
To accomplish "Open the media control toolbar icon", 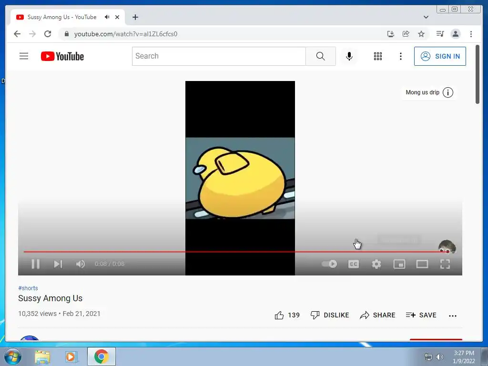I will pyautogui.click(x=440, y=34).
